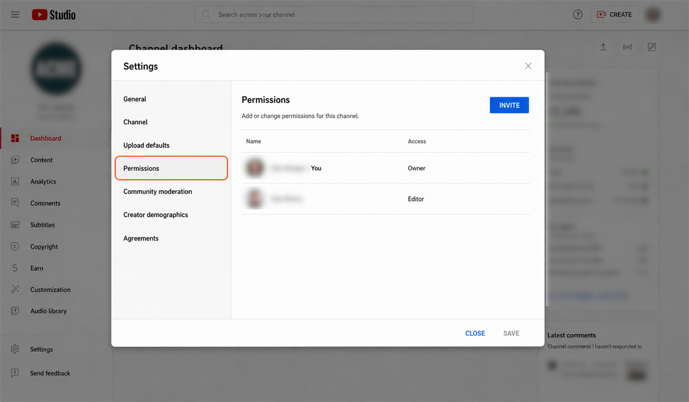The width and height of the screenshot is (689, 402).
Task: Click the go live broadcast icon
Action: coord(628,47)
